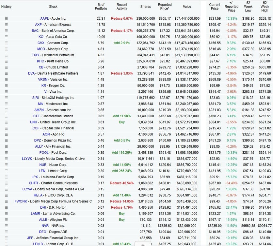This screenshot has height=246, width=273.
Task: Select 52 week high $621.24 for UNH
Action: click(x=265, y=122)
